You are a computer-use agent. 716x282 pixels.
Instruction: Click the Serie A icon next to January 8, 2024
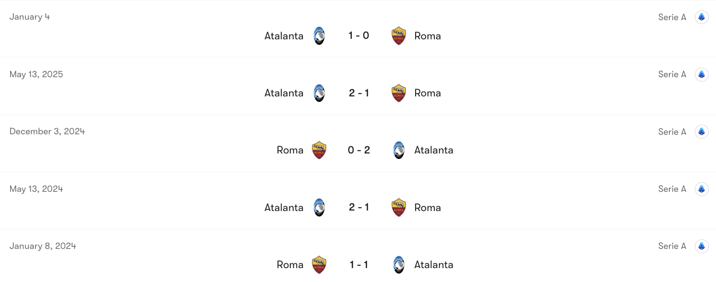click(x=702, y=246)
